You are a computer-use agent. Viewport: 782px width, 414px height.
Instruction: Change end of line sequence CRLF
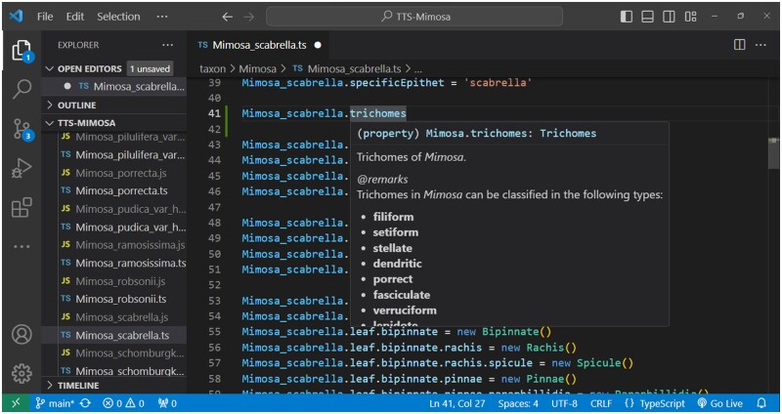601,403
